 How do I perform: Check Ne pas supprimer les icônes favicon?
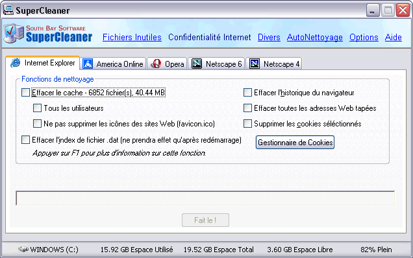[38, 124]
